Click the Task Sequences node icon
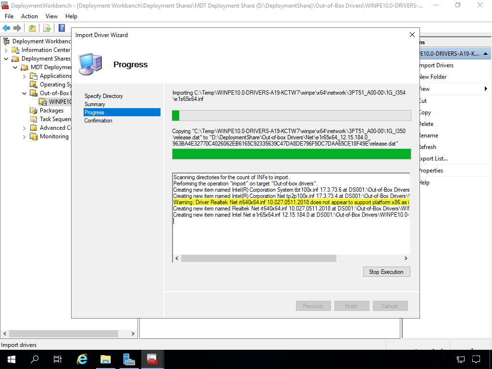The width and height of the screenshot is (492, 369). click(34, 119)
